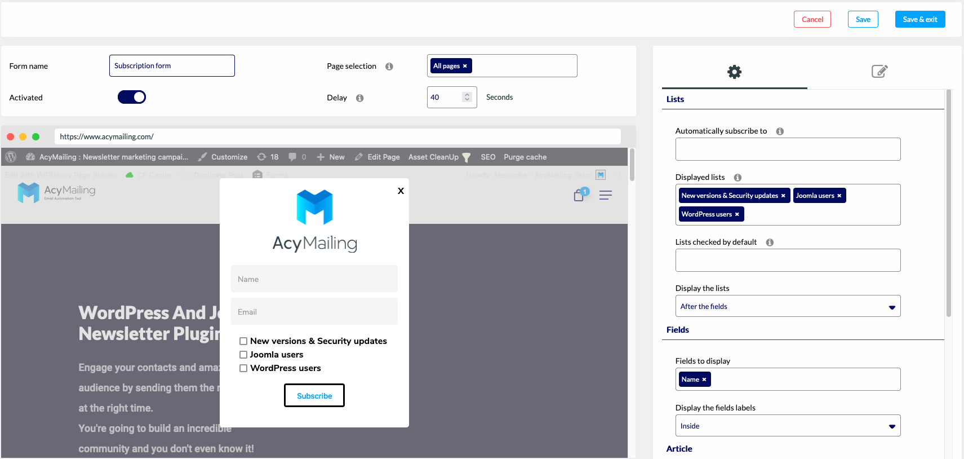Click the Fields section heading
Screen dimensions: 964x459
tap(678, 330)
